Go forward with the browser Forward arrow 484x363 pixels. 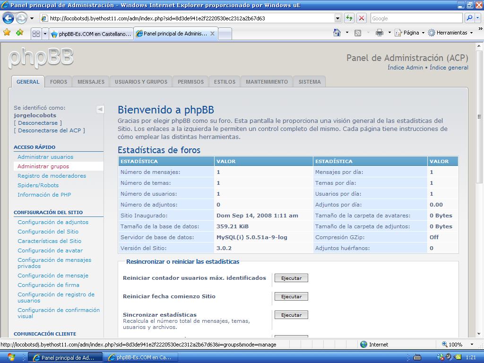coord(21,18)
